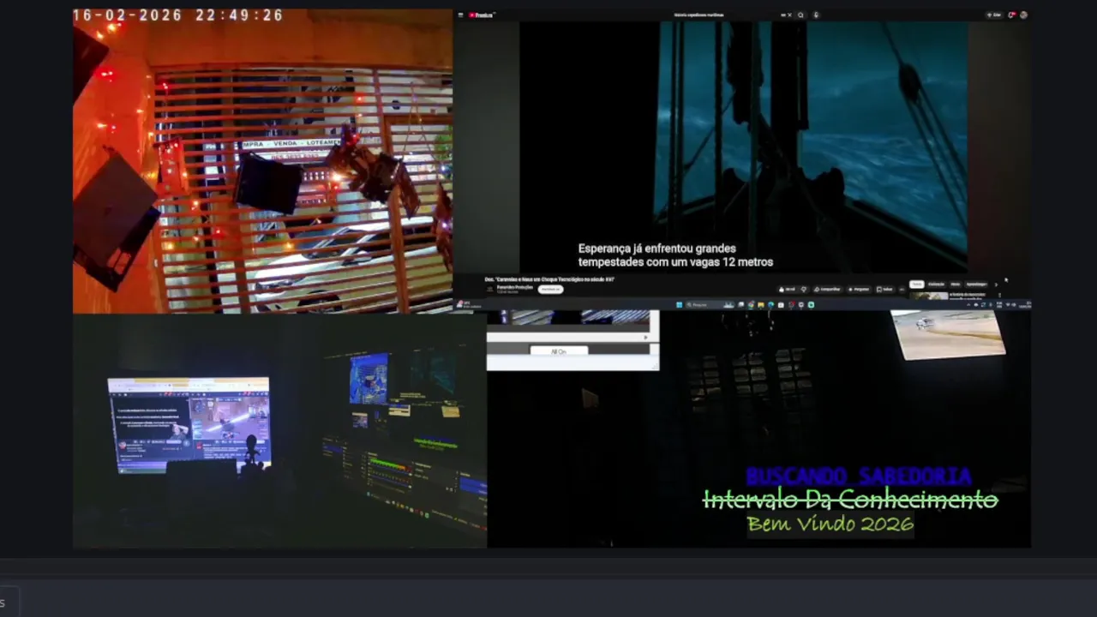Open the suggested video thumbnail in sidebar
The height and width of the screenshot is (617, 1097).
click(928, 296)
